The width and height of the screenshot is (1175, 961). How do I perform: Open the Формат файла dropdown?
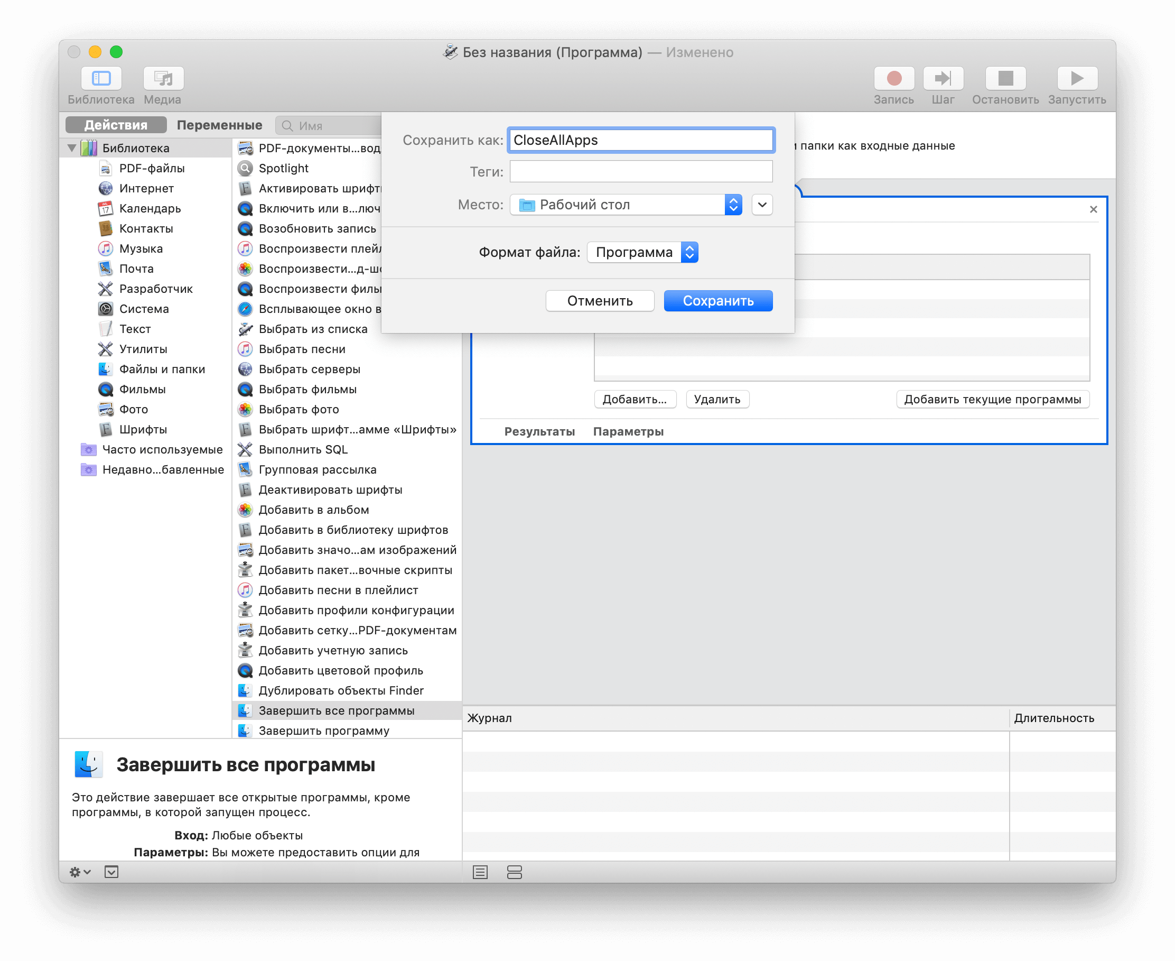pyautogui.click(x=642, y=253)
